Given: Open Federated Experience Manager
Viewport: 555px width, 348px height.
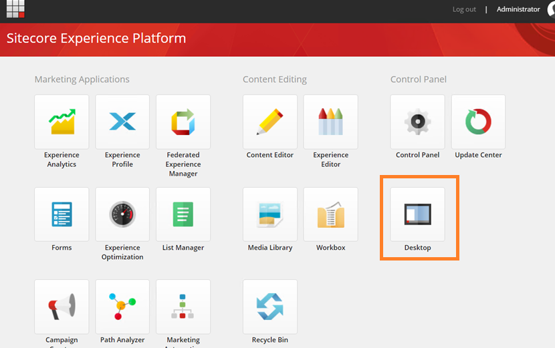Looking at the screenshot, I should (x=183, y=122).
